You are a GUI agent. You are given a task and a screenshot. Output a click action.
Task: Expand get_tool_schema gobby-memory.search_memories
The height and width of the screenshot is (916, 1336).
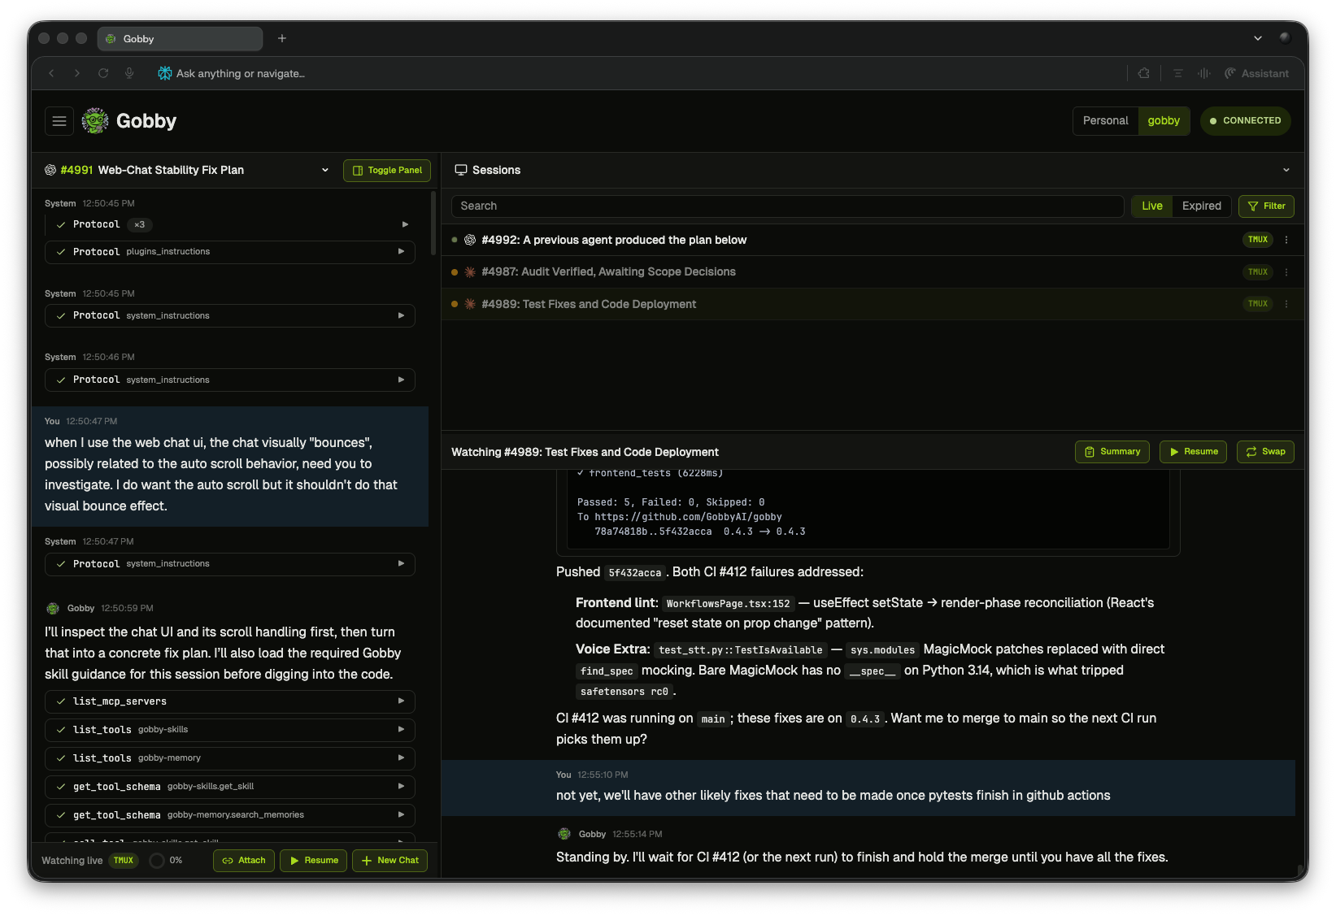230,815
